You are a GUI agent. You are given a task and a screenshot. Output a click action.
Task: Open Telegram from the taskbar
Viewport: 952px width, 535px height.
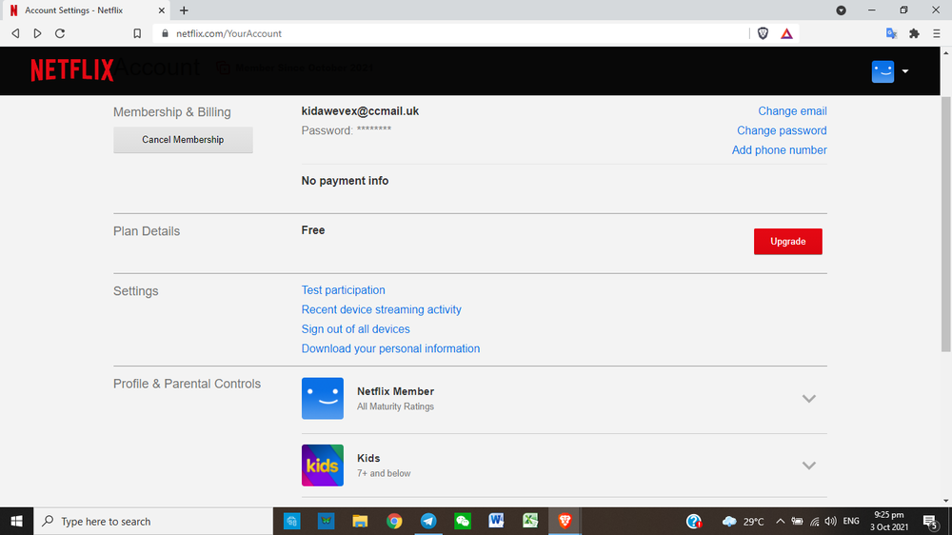coord(428,521)
